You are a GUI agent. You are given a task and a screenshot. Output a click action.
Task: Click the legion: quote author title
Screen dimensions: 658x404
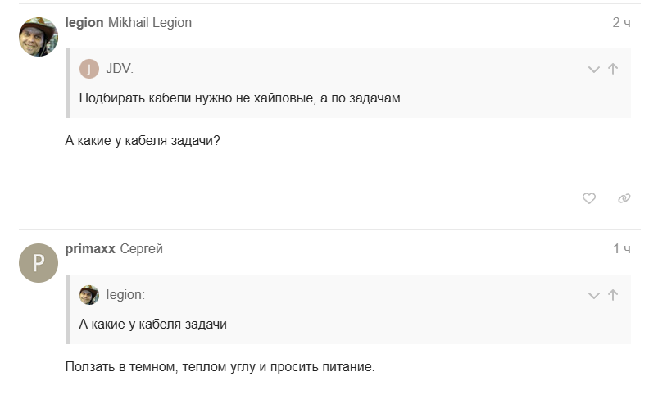click(x=125, y=295)
